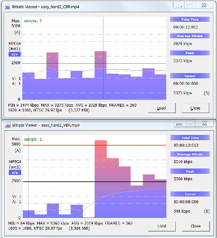Click the Peak header in the CBR window

(190, 53)
